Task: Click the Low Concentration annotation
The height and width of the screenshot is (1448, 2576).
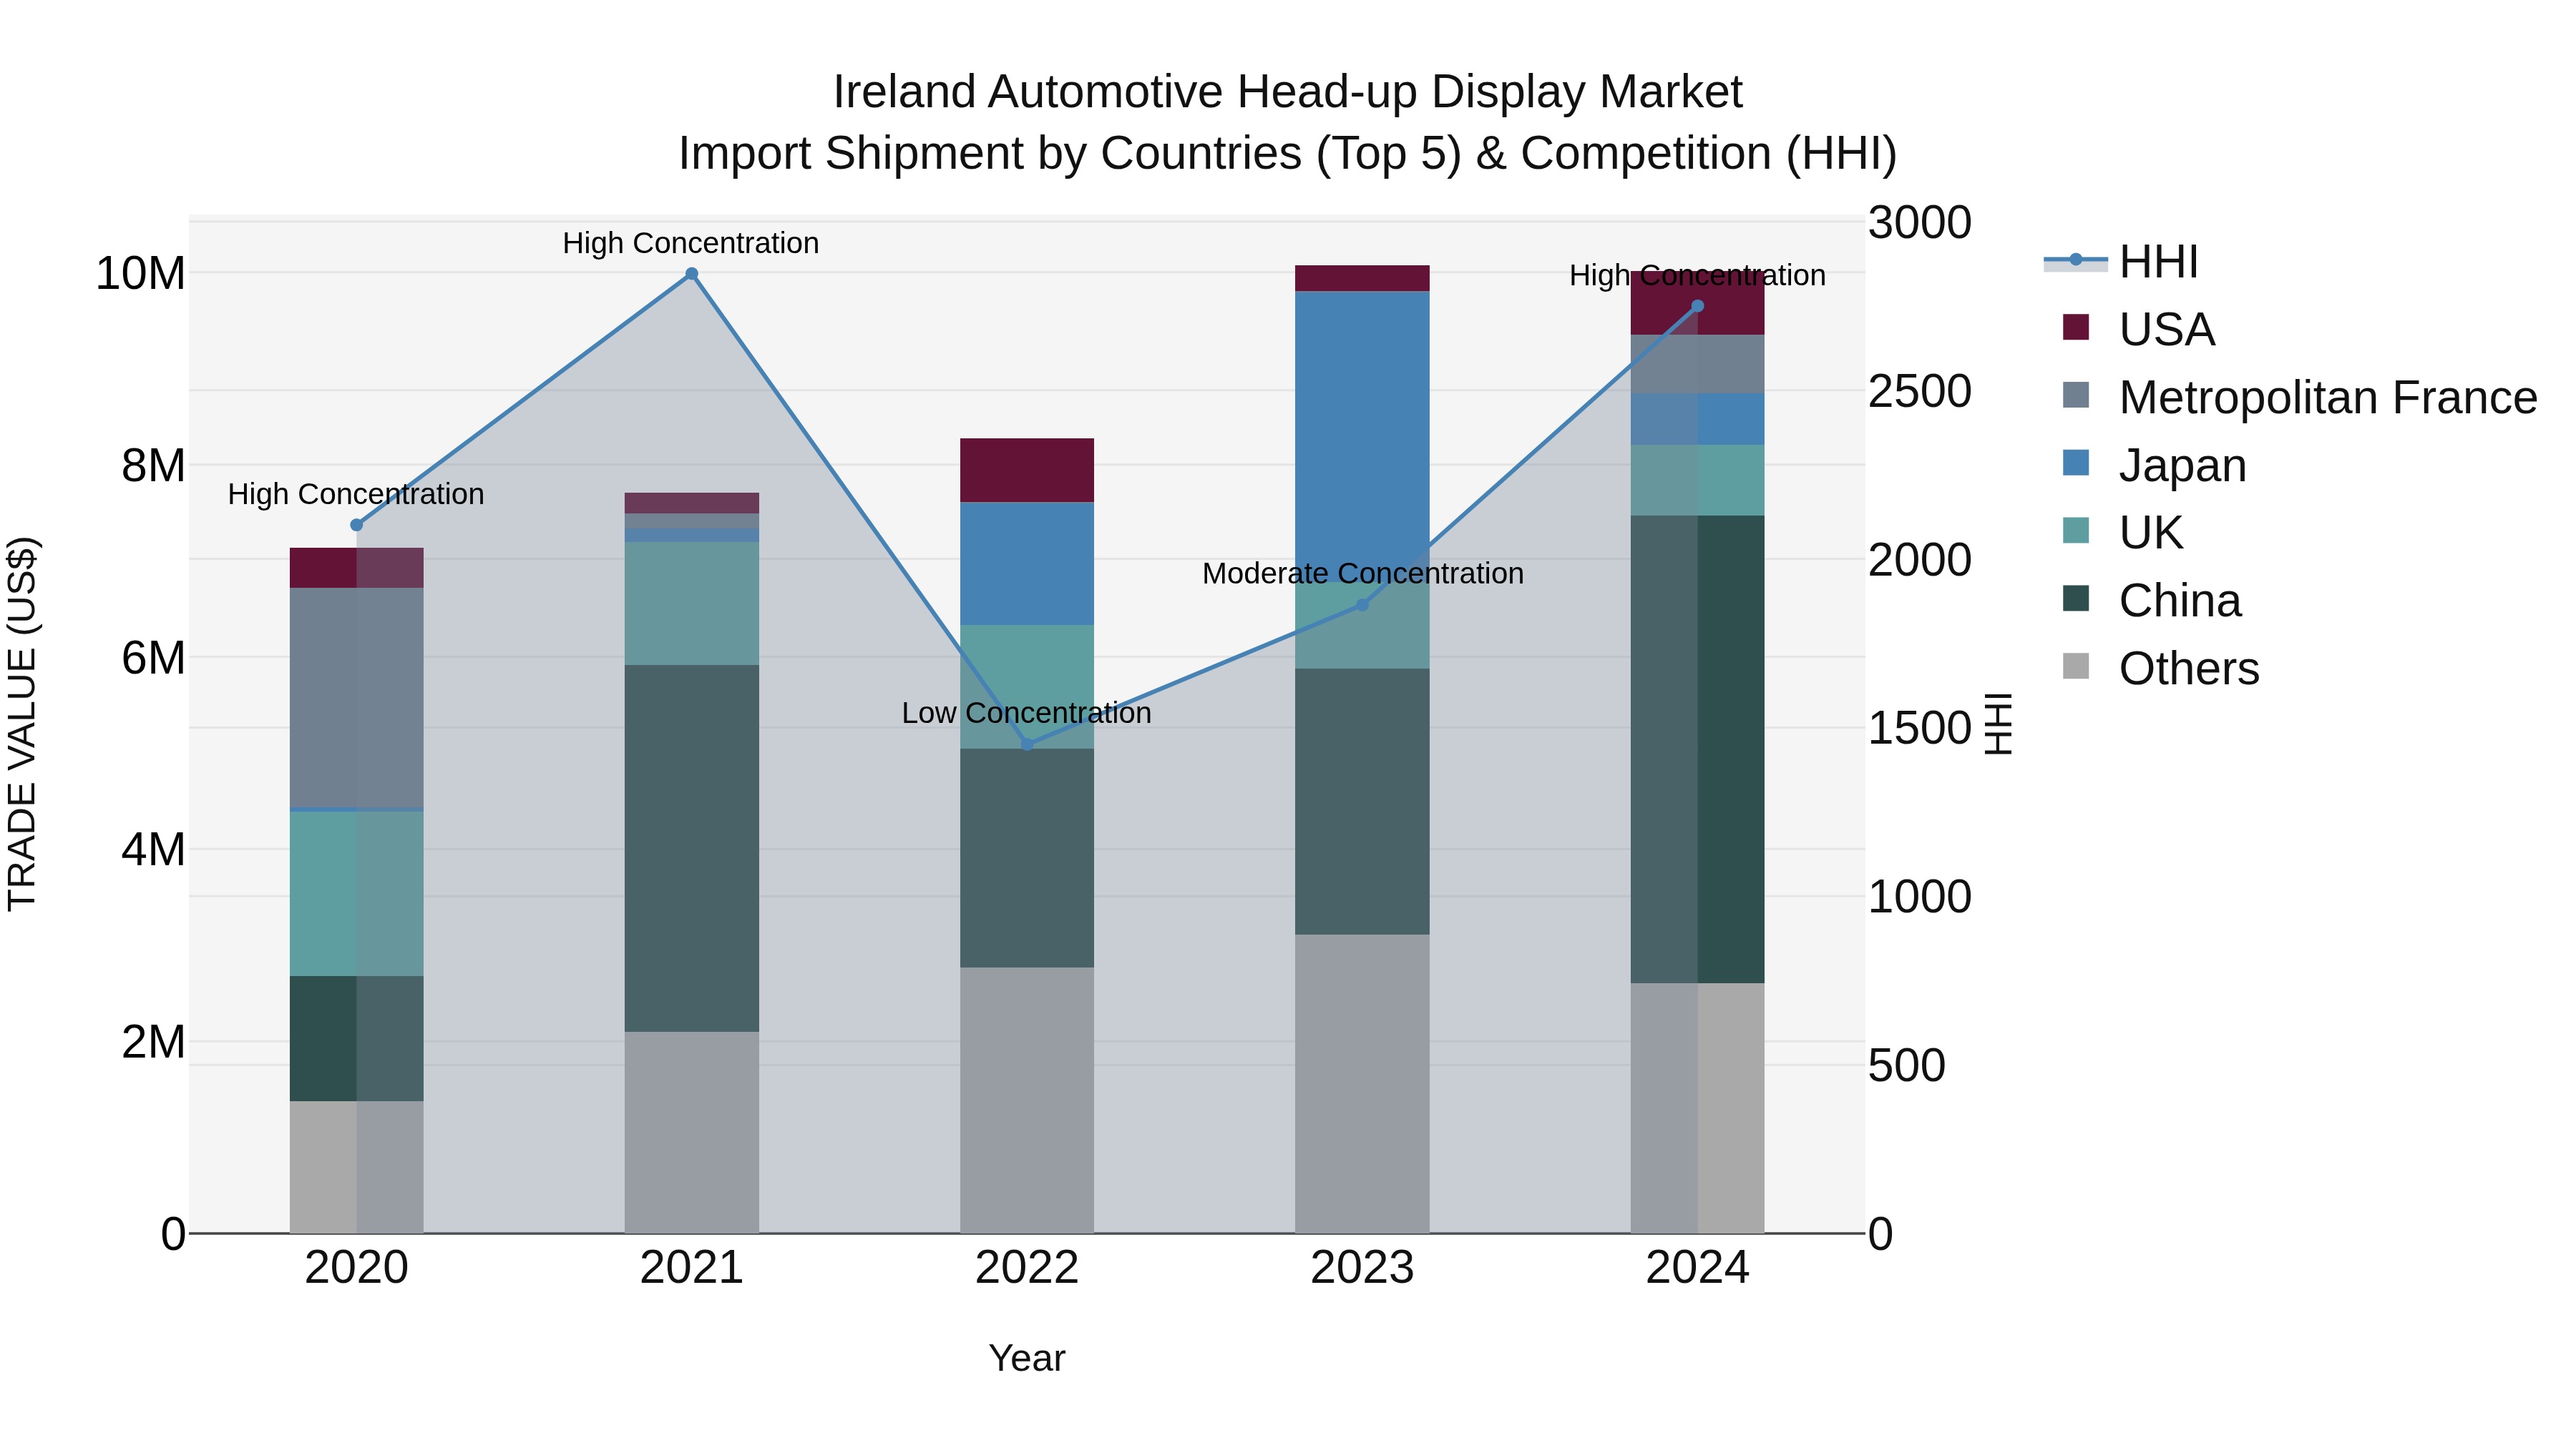Action: pyautogui.click(x=1027, y=712)
